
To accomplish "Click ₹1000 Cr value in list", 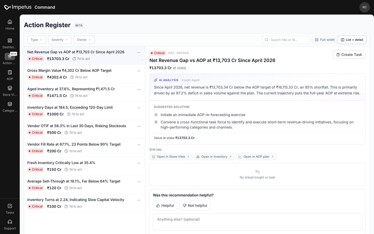I will pyautogui.click(x=55, y=114).
